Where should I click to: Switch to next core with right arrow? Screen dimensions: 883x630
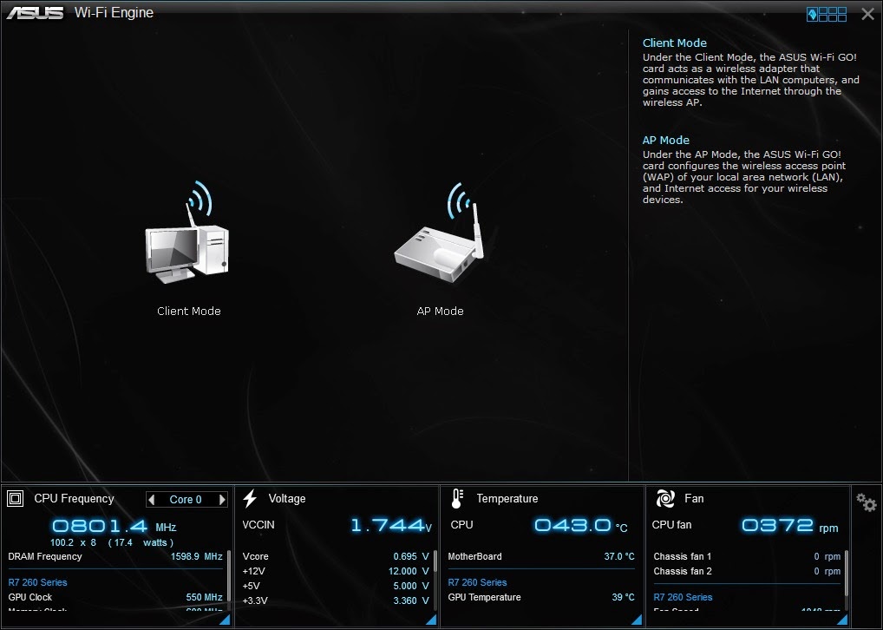pos(222,499)
